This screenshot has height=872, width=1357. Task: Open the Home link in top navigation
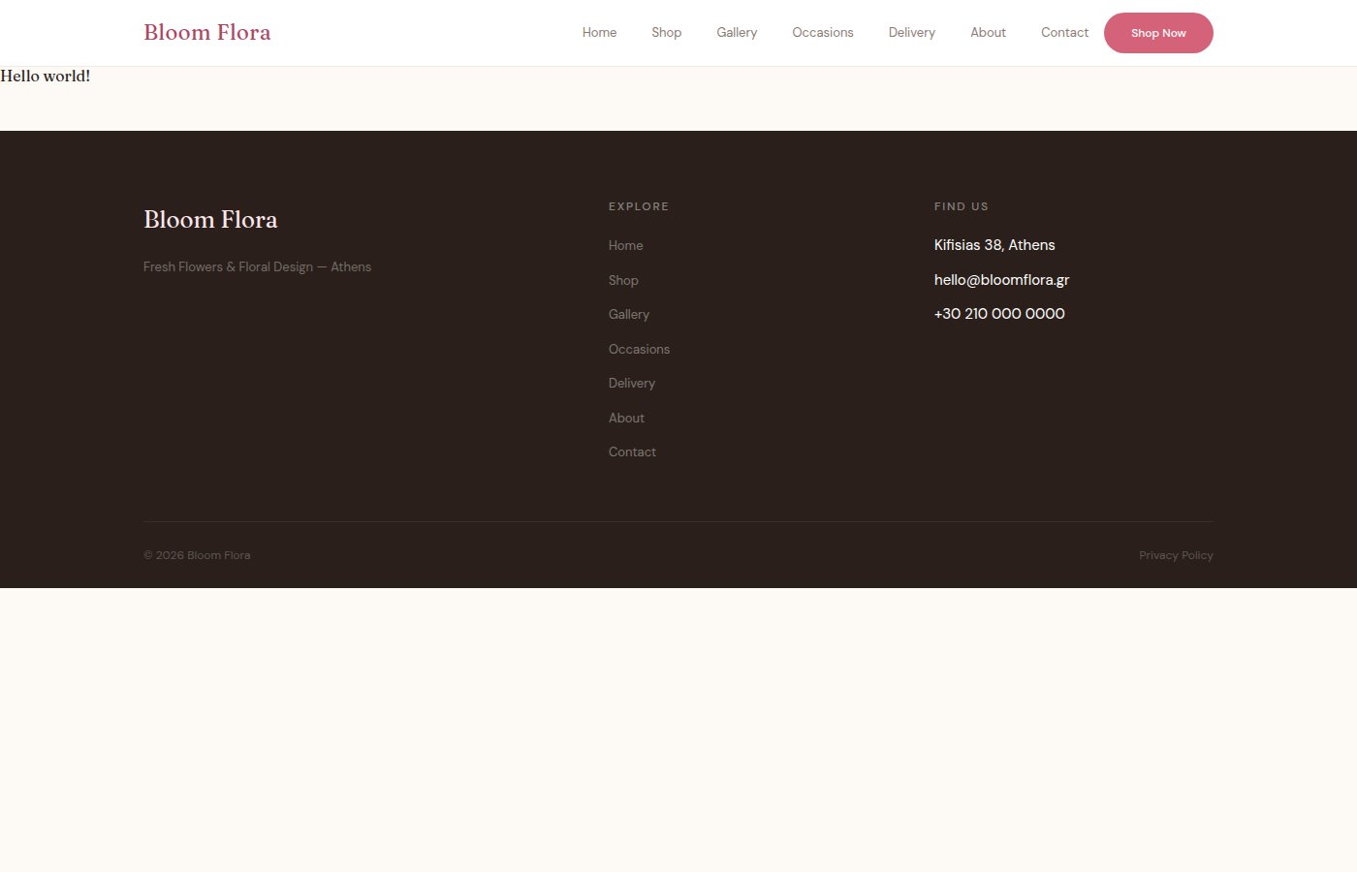(599, 32)
